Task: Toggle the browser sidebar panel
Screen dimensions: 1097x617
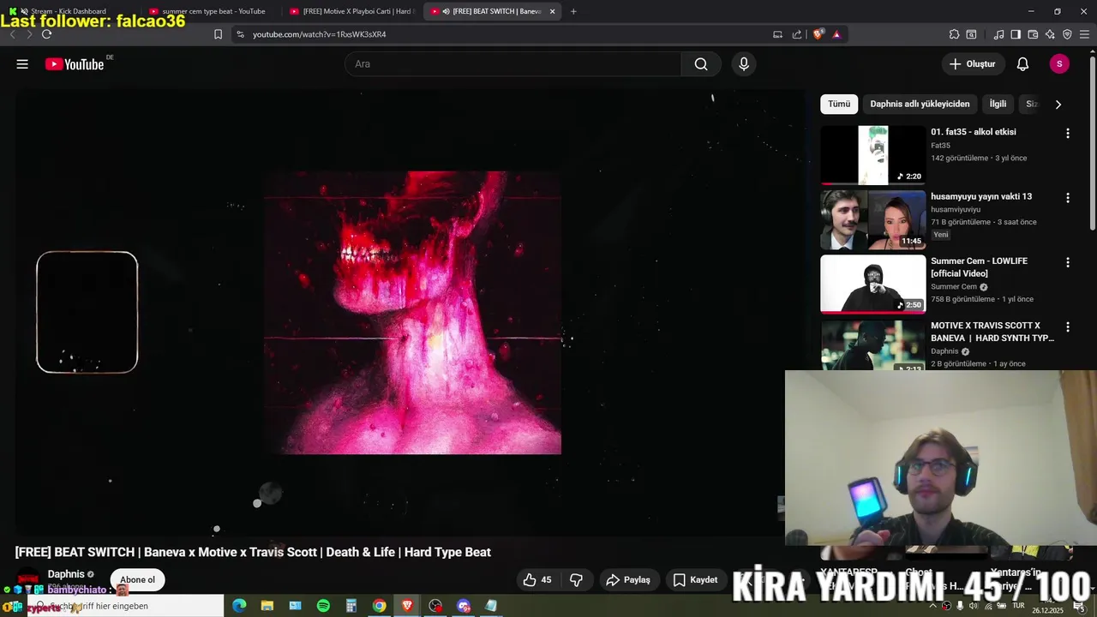Action: tap(1016, 34)
